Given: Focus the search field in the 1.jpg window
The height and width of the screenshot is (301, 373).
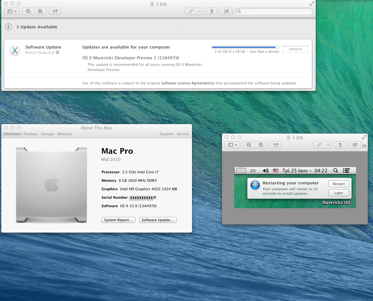Looking at the screenshot, I should pos(274,11).
